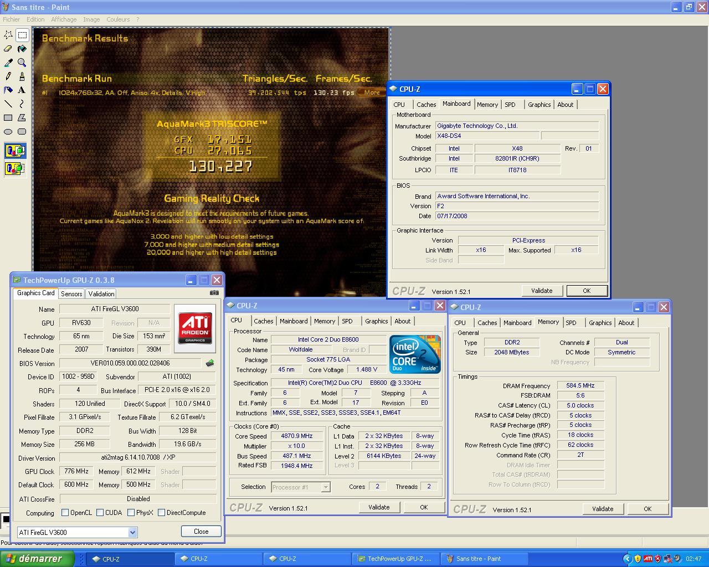This screenshot has height=567, width=709.
Task: Switch to TechPowerUp GPU-Z taskbar item
Action: coord(397,559)
